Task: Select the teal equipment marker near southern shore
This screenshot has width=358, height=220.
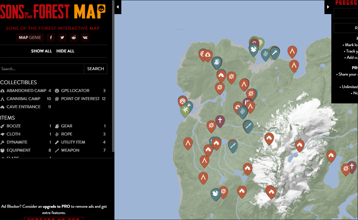Action: coord(215,194)
